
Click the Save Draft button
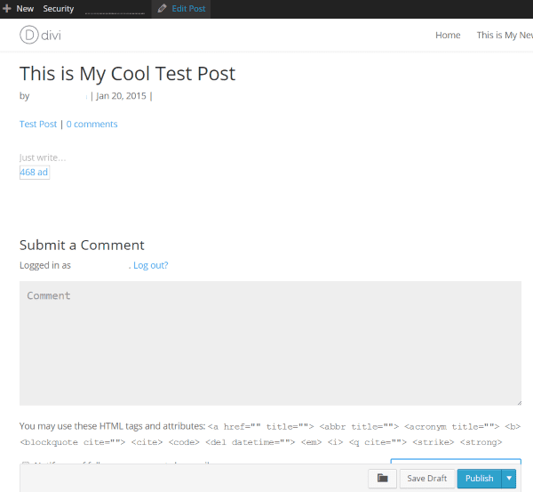[x=427, y=479]
